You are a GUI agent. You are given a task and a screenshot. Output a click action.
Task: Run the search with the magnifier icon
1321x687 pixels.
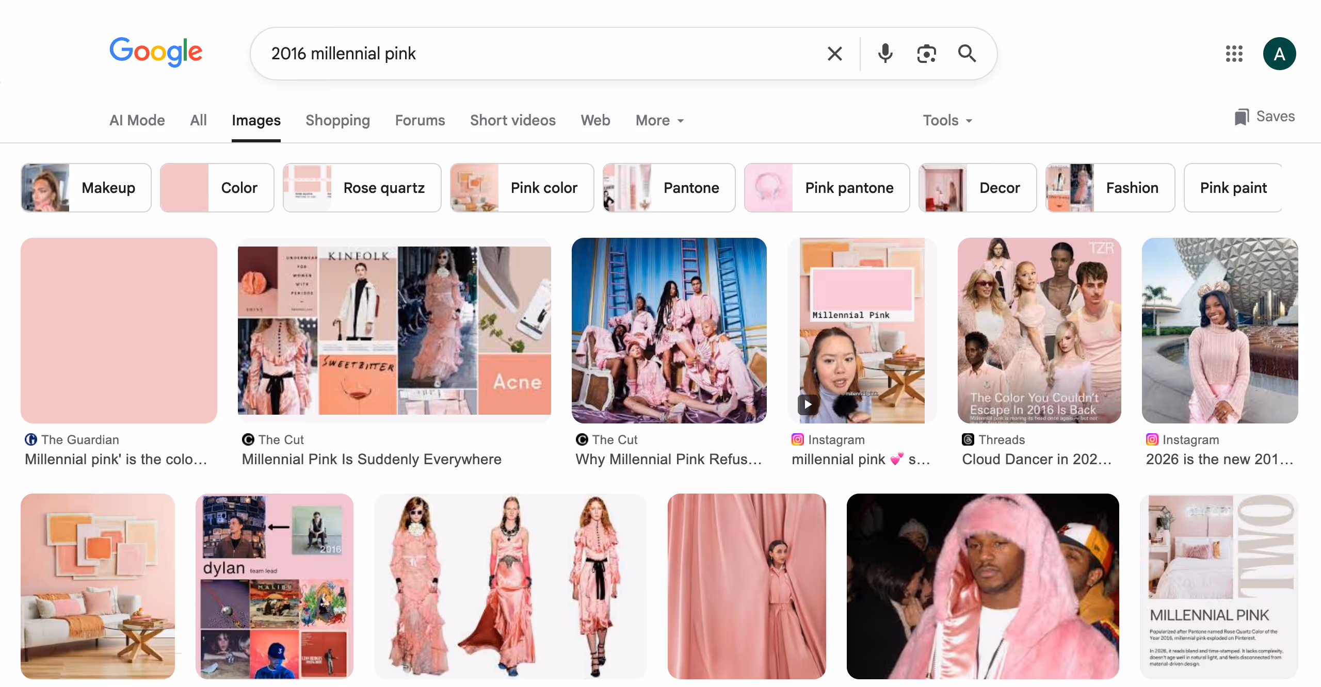[966, 53]
